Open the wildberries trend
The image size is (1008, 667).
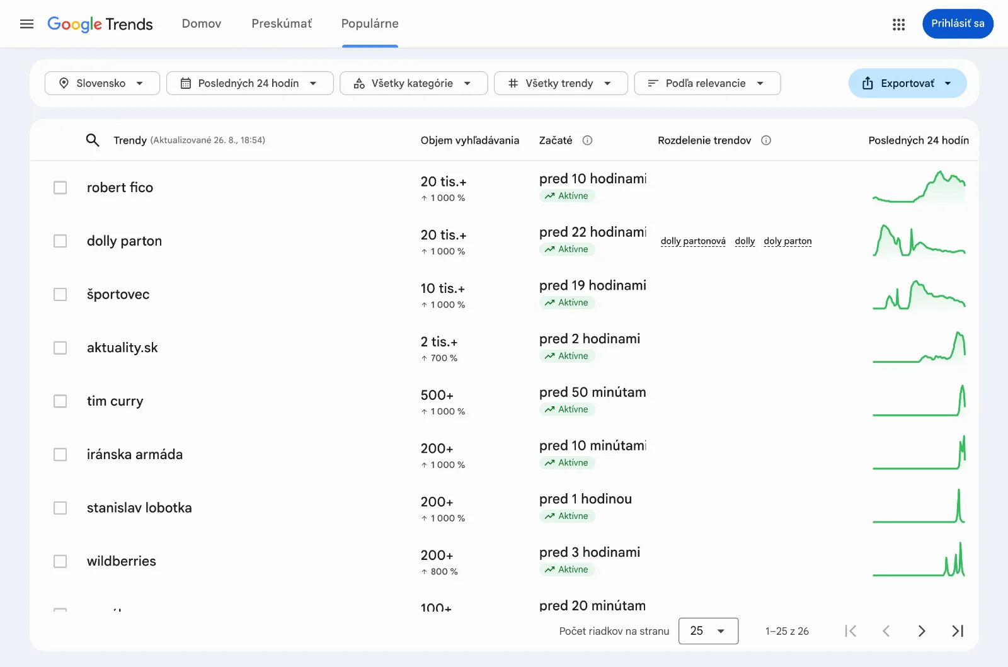(122, 561)
